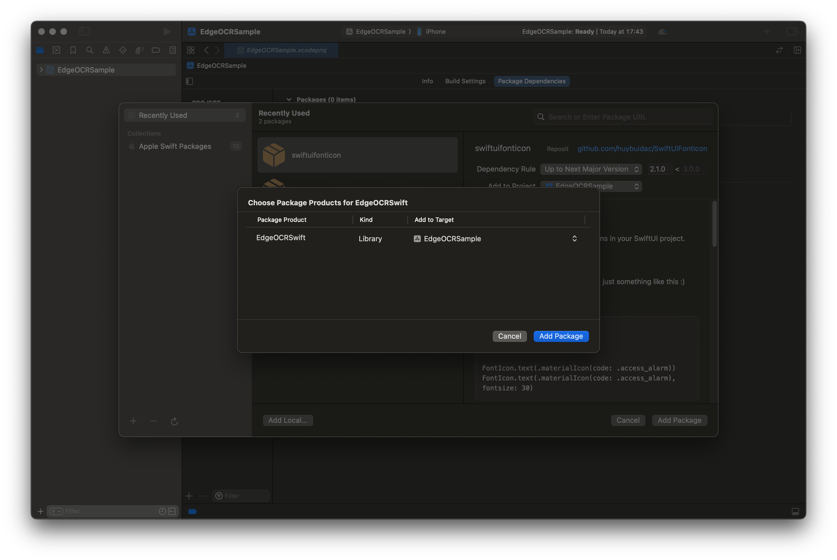Expand the EdgeOCRSample project tree item
This screenshot has height=560, width=837.
pyautogui.click(x=42, y=70)
